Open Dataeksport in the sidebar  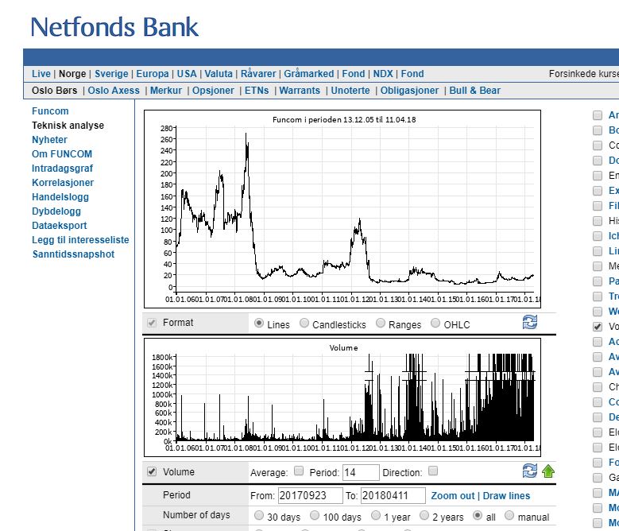(x=60, y=226)
